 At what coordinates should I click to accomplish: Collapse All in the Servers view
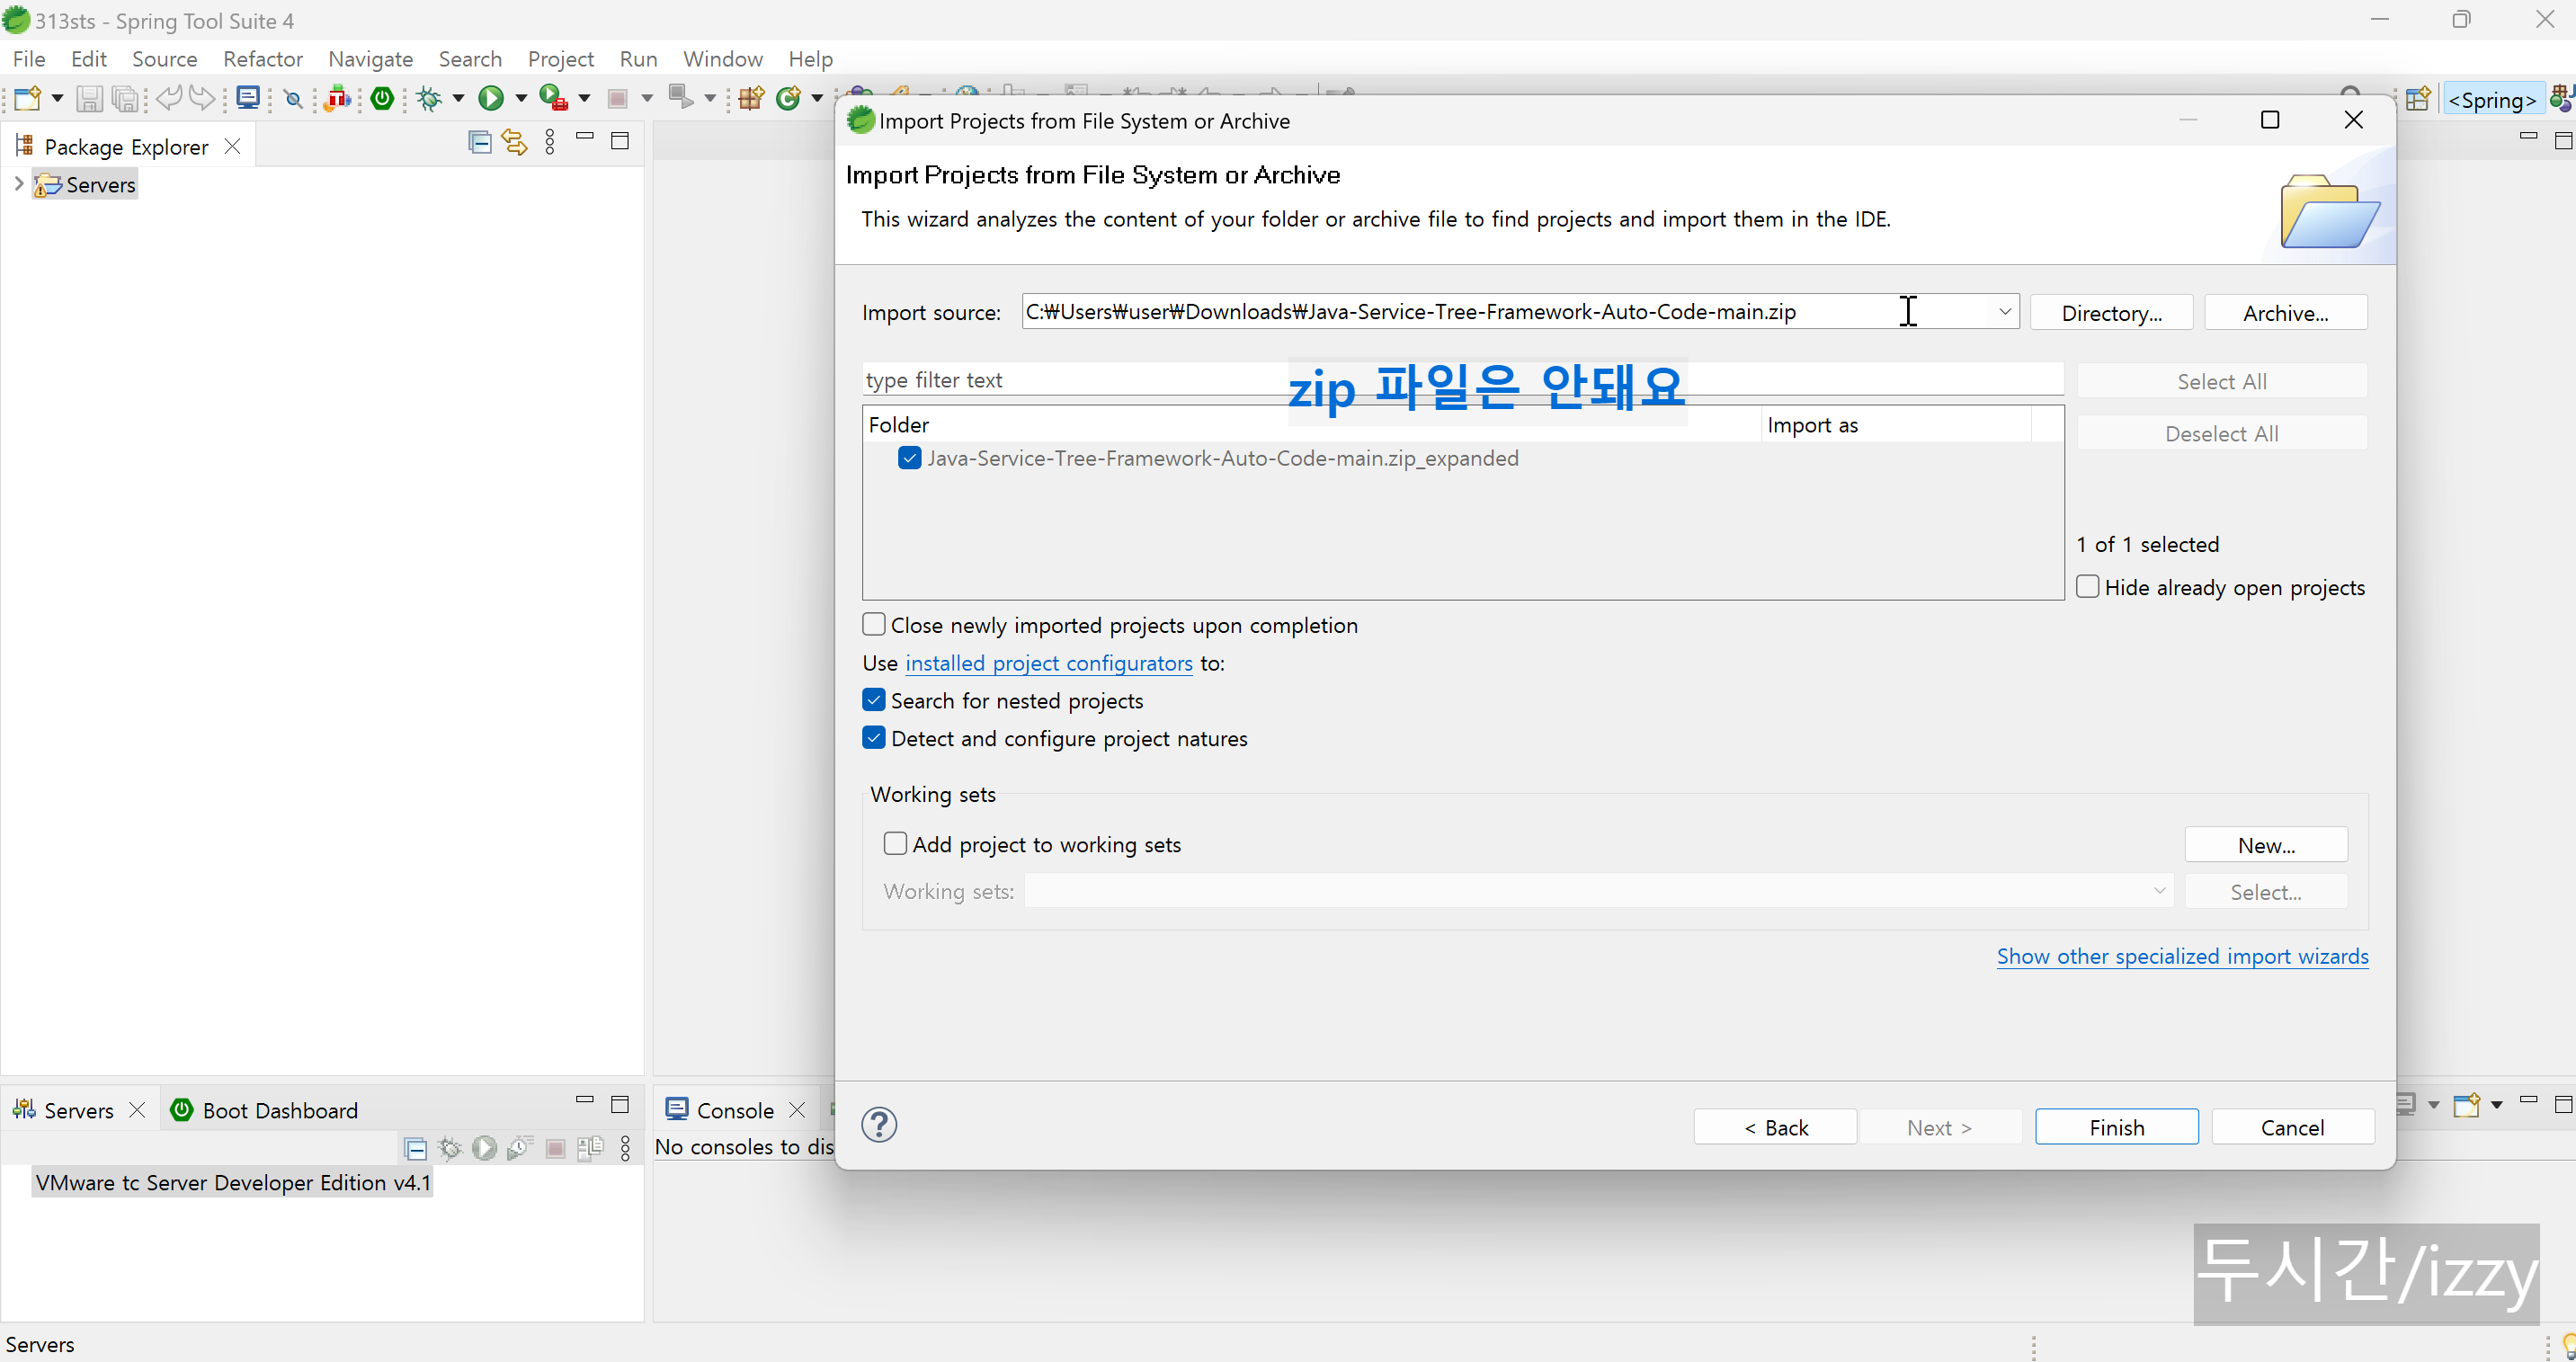pos(415,1148)
